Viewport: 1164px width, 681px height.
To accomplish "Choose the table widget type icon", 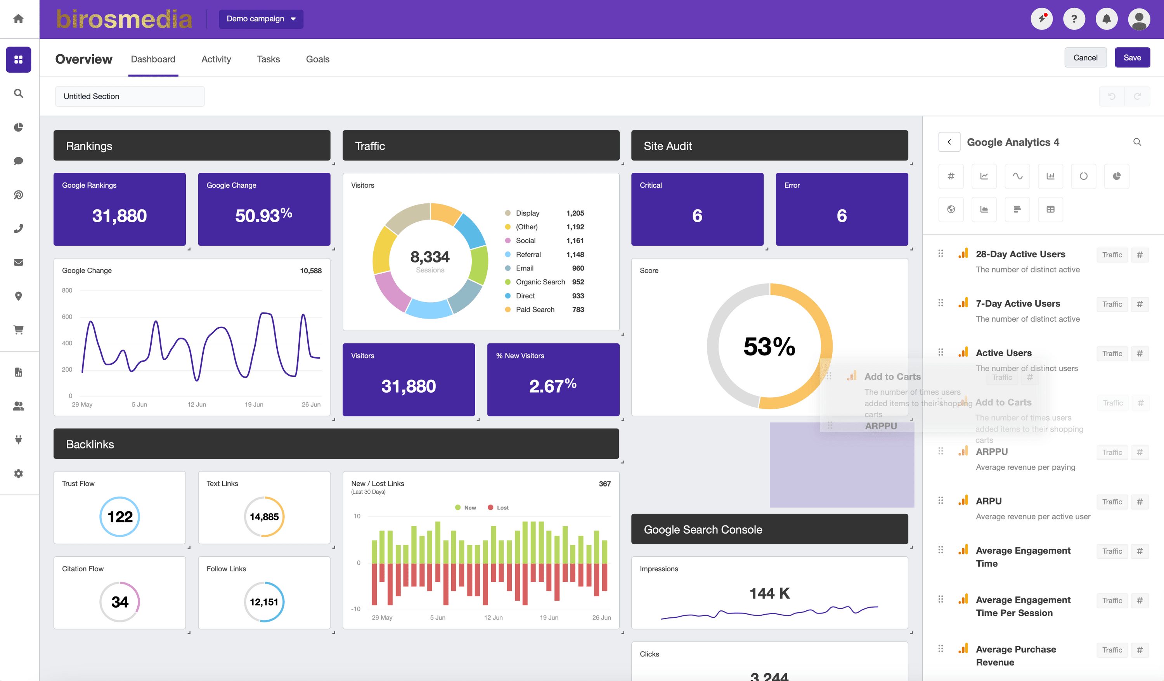I will pyautogui.click(x=1050, y=209).
